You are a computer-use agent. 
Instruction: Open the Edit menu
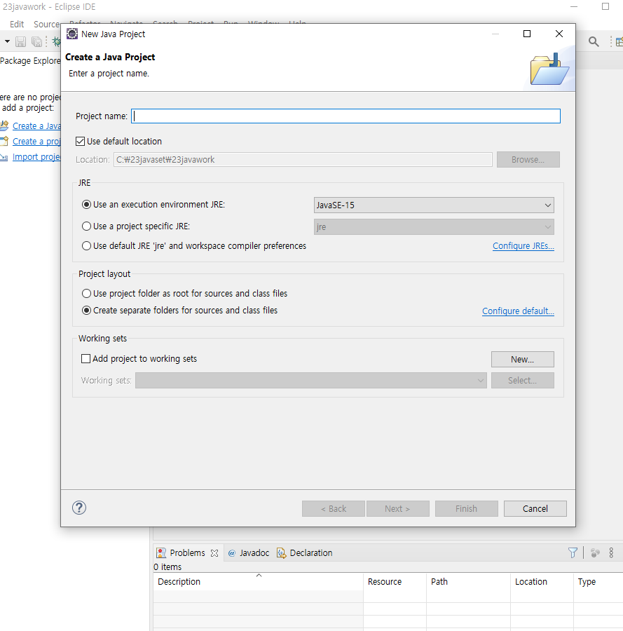17,24
